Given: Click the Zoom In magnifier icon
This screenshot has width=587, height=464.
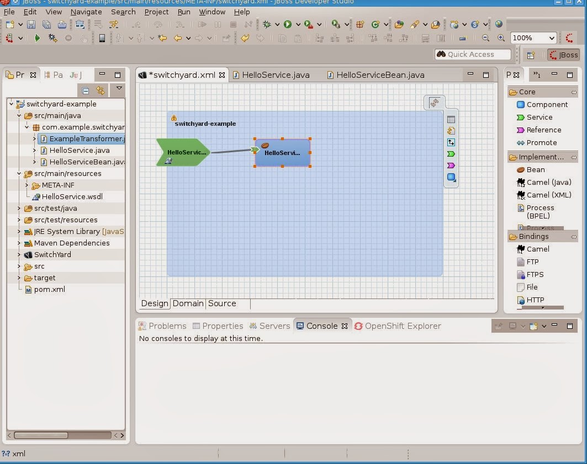Looking at the screenshot, I should point(501,38).
